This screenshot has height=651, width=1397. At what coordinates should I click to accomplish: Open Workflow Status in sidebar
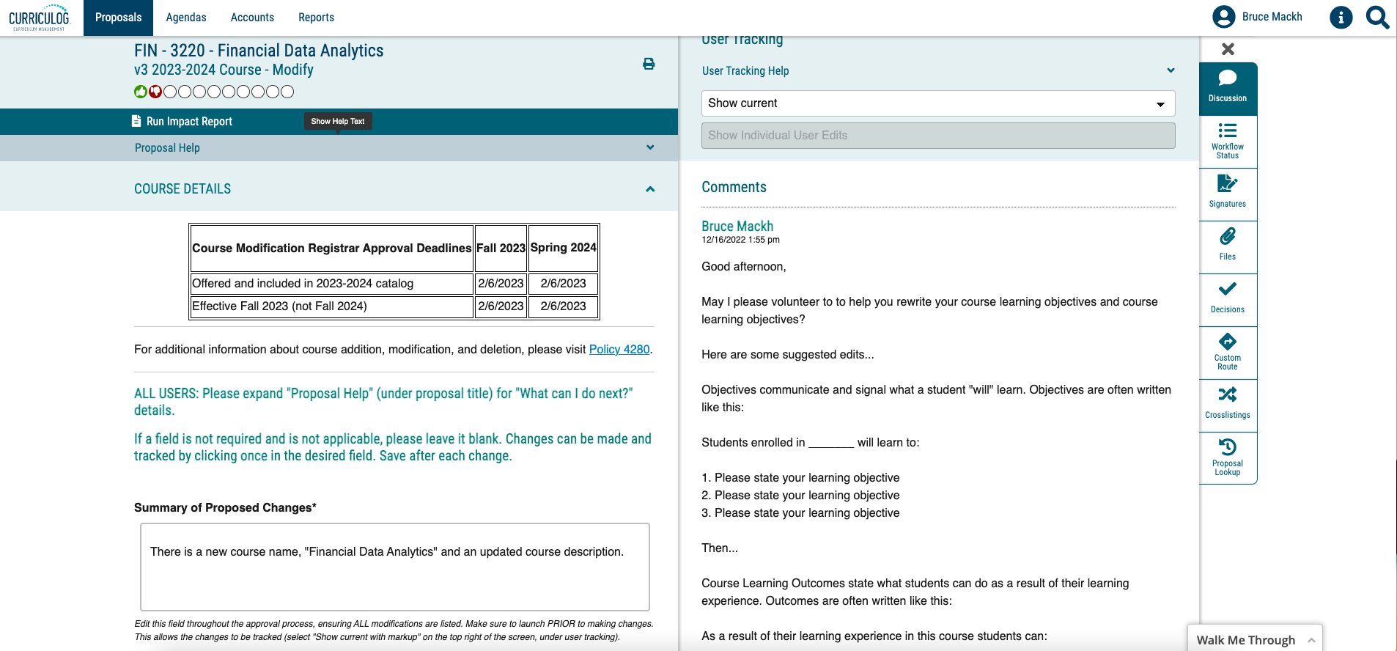[x=1228, y=141]
